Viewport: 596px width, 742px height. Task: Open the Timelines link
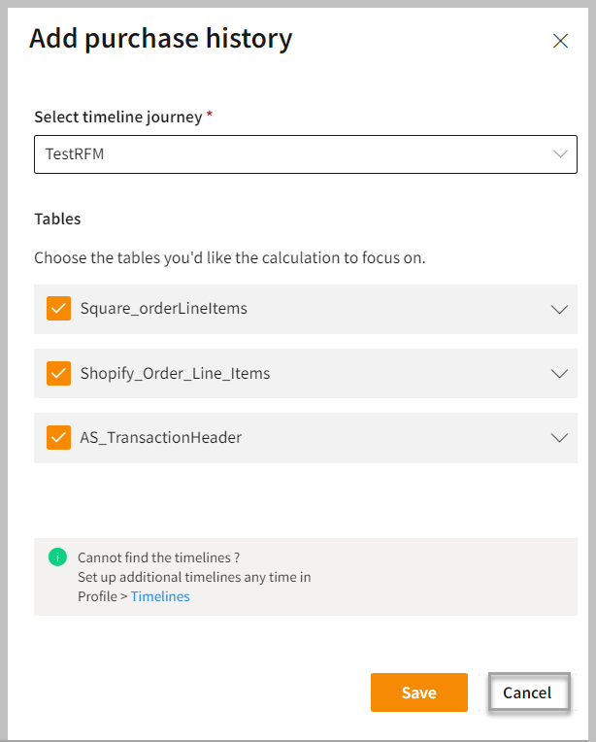(x=160, y=596)
